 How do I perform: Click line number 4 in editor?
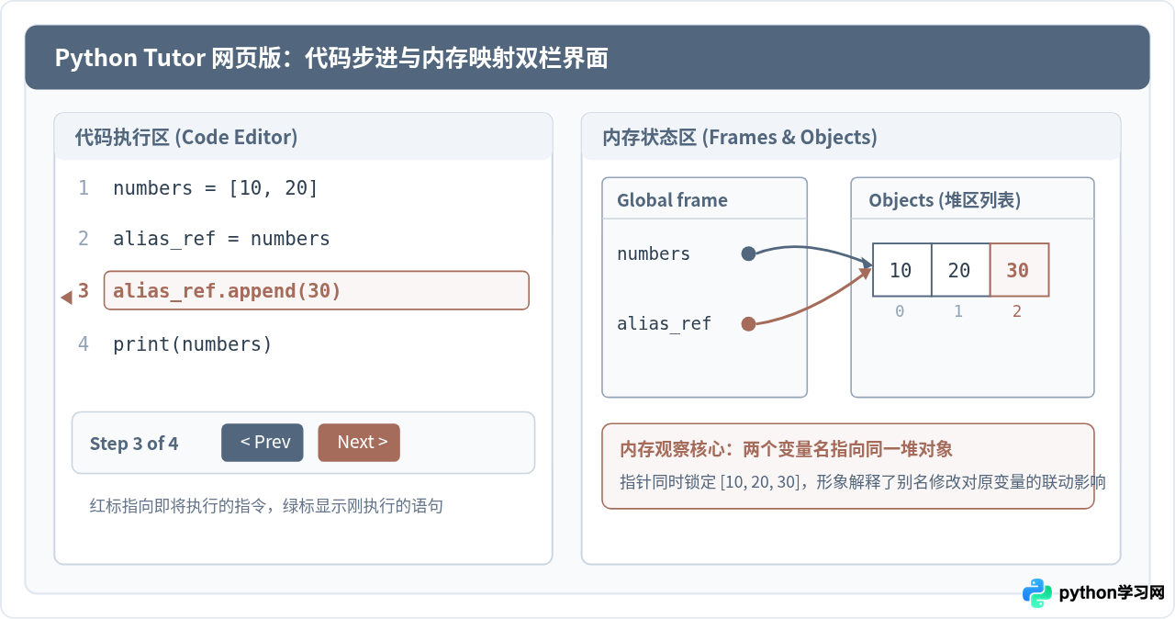tap(84, 344)
